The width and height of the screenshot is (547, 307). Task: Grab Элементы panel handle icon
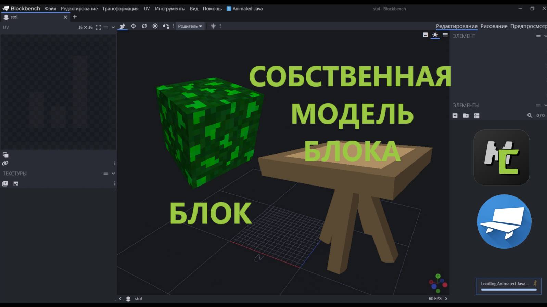point(538,105)
